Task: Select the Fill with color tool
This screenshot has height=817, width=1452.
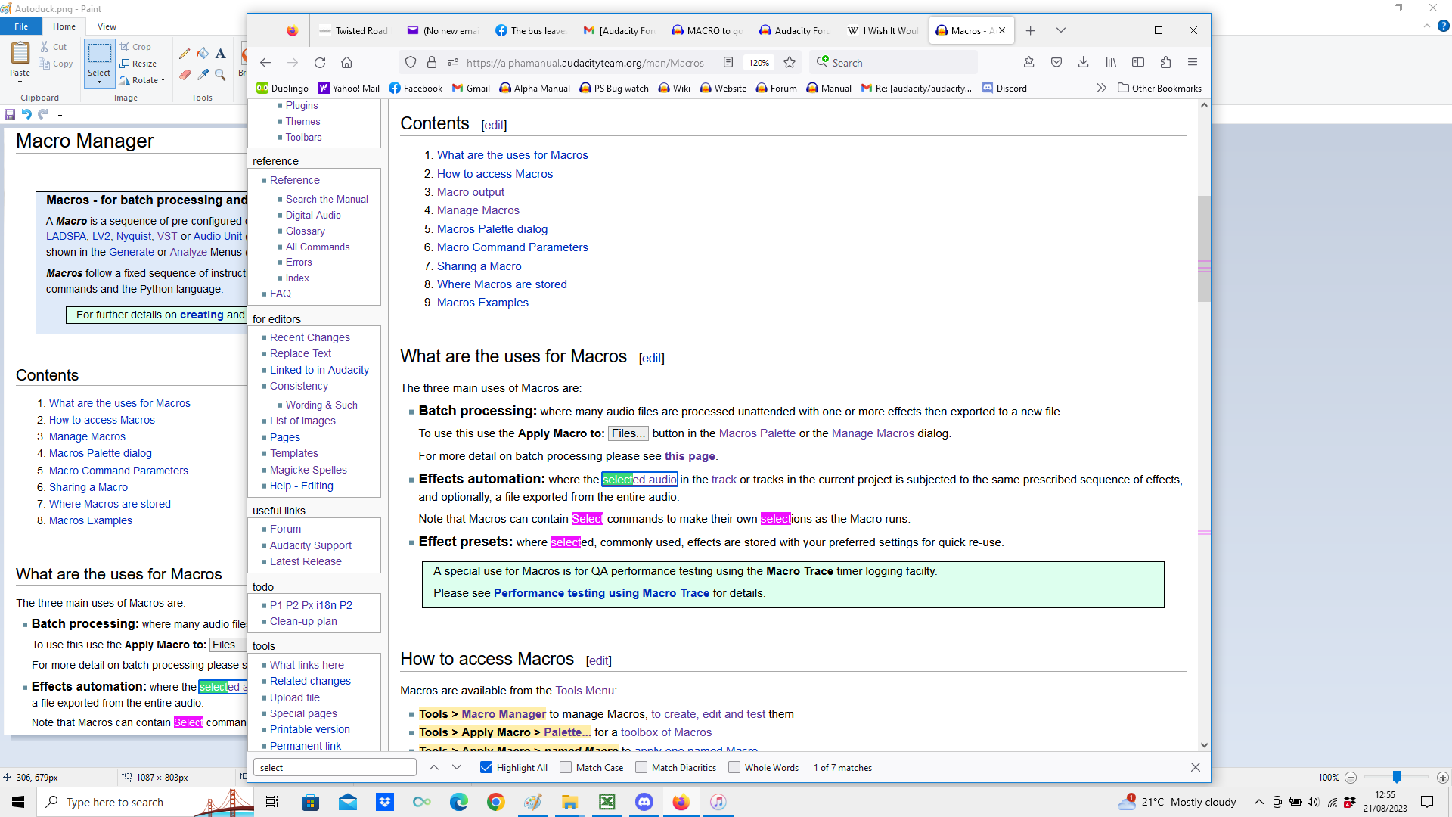Action: (x=202, y=53)
